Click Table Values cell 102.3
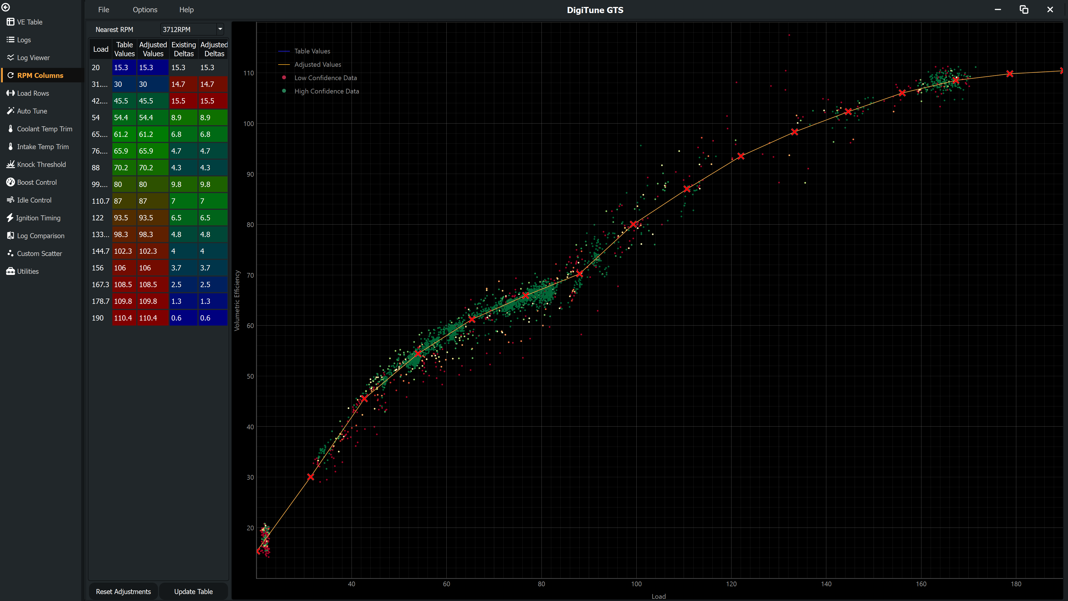The width and height of the screenshot is (1068, 601). 124,251
